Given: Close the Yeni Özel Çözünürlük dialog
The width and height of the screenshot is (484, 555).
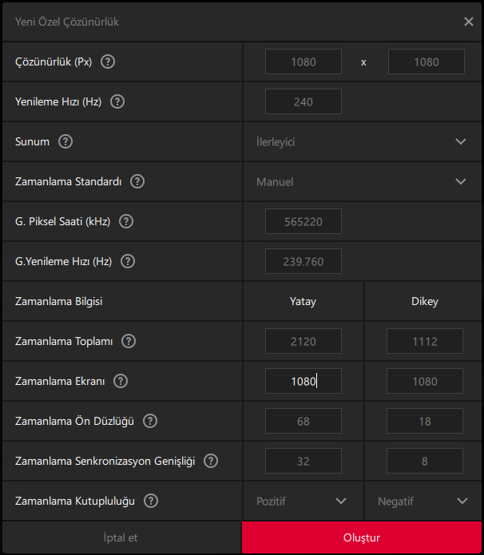Looking at the screenshot, I should coord(469,22).
